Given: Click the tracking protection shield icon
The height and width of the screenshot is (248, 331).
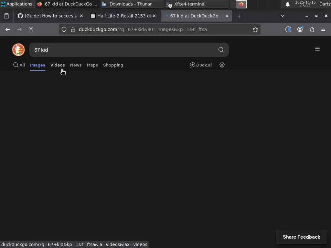Looking at the screenshot, I should pos(64,29).
